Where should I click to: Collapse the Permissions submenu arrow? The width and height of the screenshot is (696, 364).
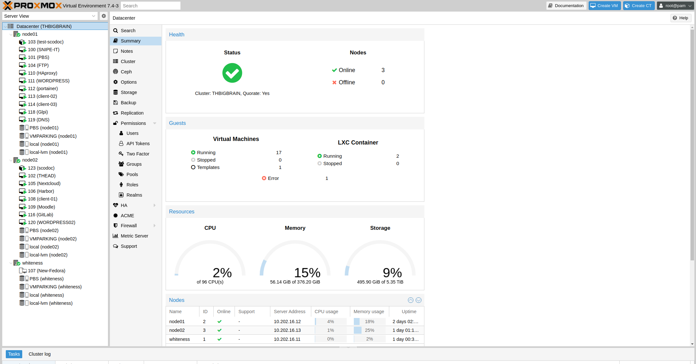(155, 123)
